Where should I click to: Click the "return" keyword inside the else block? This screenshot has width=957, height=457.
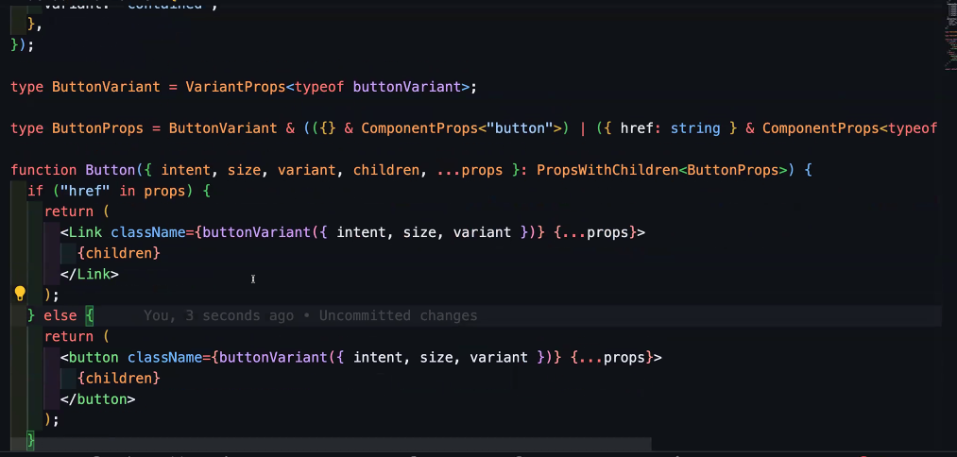pos(69,336)
